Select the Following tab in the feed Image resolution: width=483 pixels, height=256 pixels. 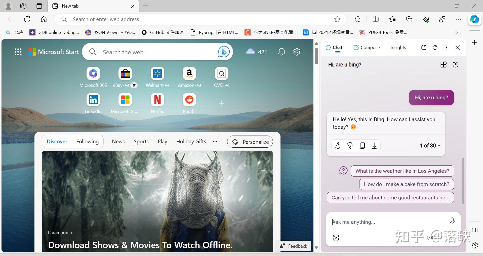pyautogui.click(x=87, y=141)
